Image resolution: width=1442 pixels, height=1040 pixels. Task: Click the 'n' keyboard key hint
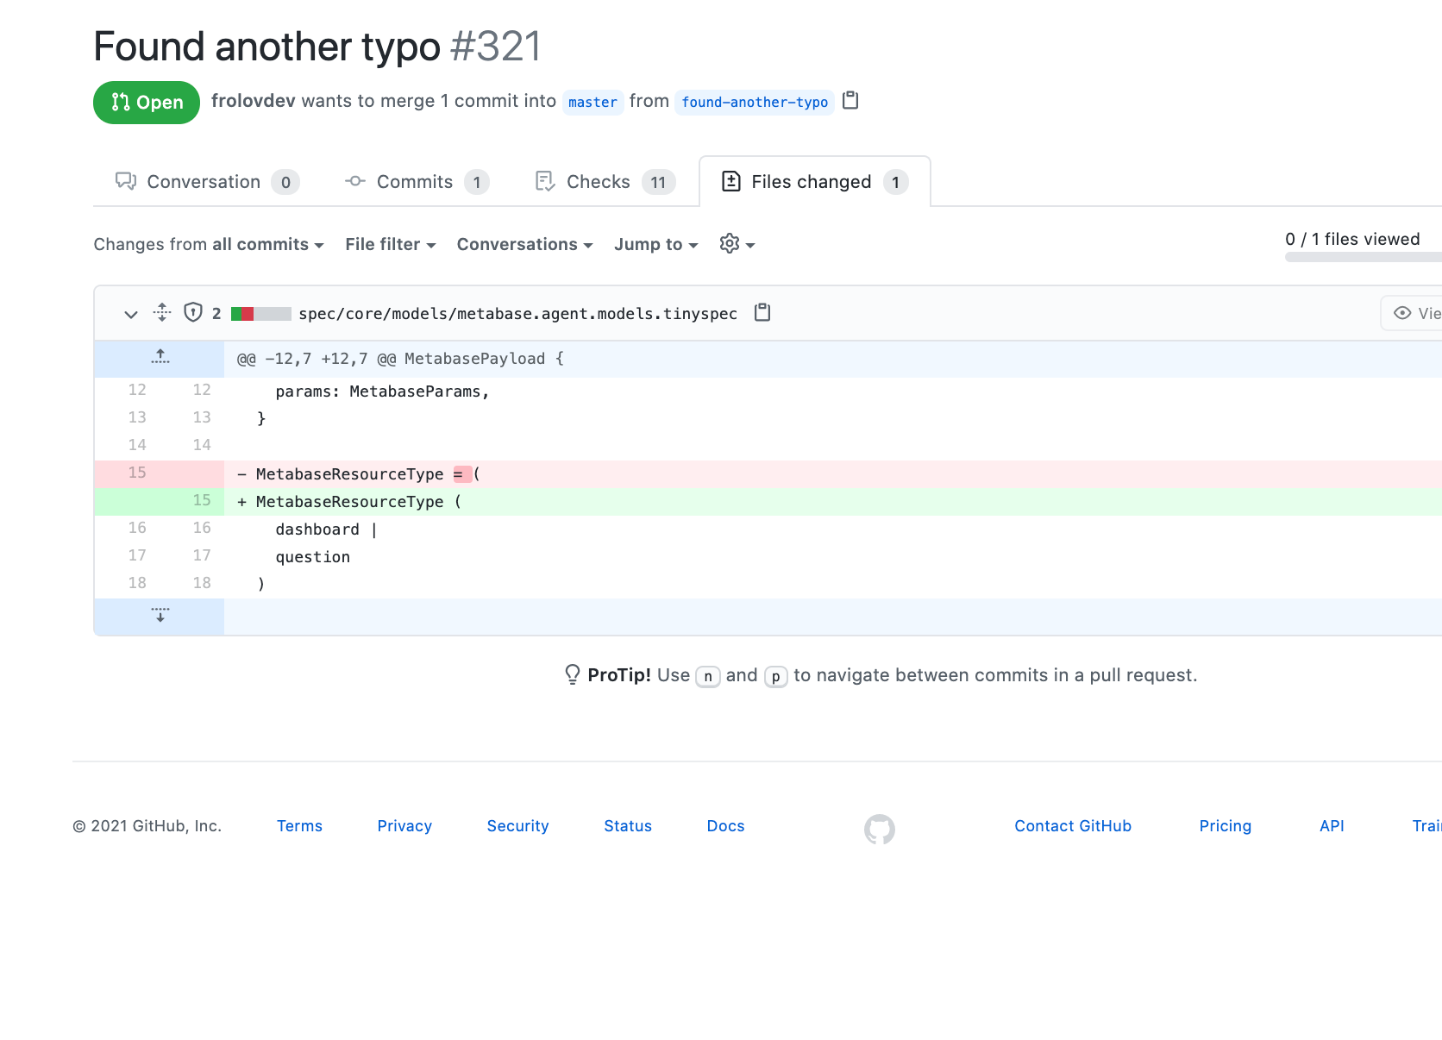point(708,676)
